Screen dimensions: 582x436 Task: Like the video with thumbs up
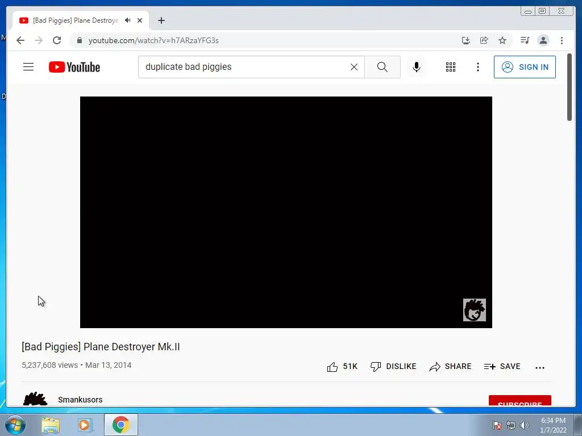342,367
